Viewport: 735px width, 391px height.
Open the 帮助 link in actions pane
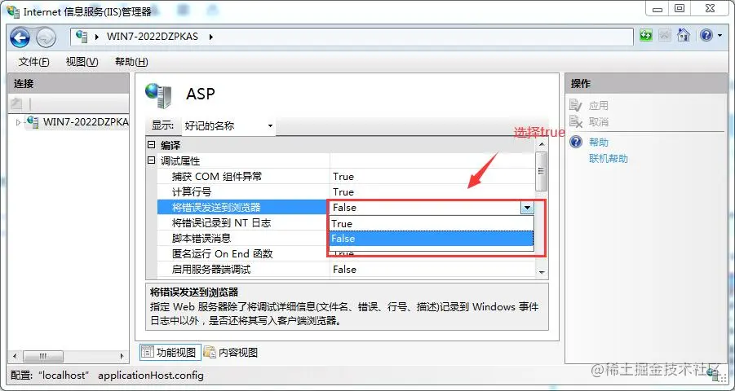[x=599, y=143]
